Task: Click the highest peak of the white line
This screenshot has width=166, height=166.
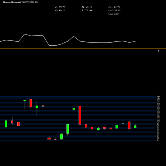Action: (x=25, y=34)
